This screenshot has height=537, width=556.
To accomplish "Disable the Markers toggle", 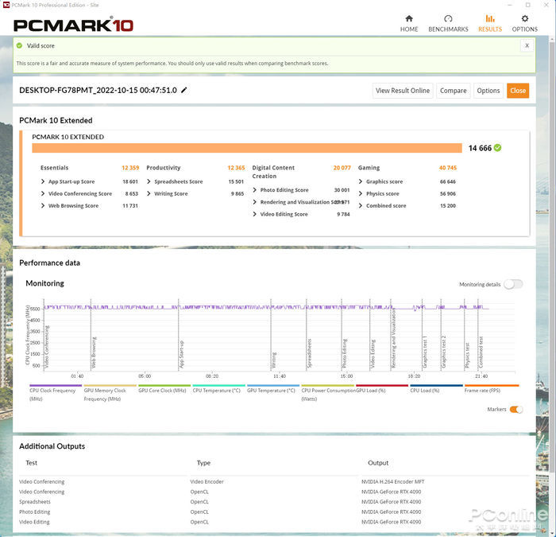I will 516,410.
